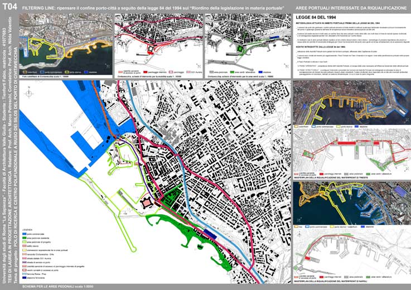Image resolution: width=411 pixels, height=290 pixels.
Task: Click the 'Foto satellitare di Civitavecchia' caption
Action: click(x=46, y=76)
